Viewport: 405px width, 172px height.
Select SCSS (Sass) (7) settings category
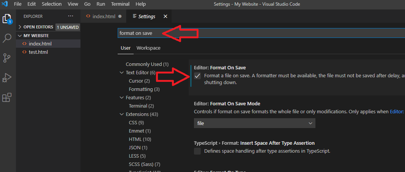pos(144,164)
